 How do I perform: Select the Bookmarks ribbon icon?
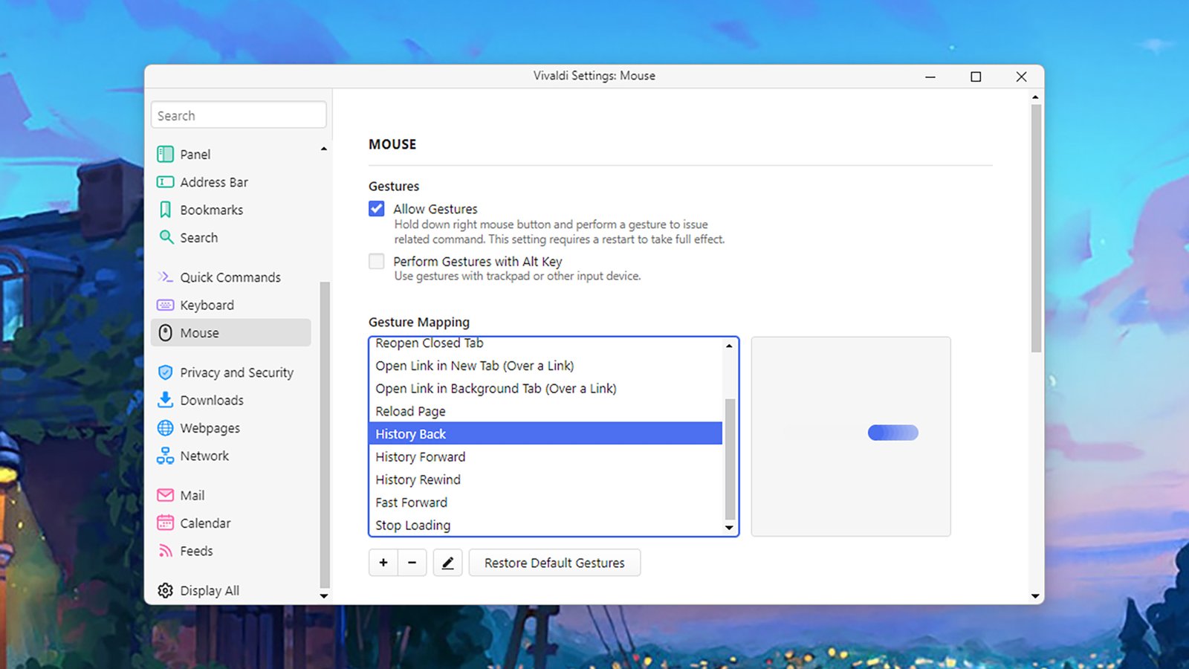[166, 210]
